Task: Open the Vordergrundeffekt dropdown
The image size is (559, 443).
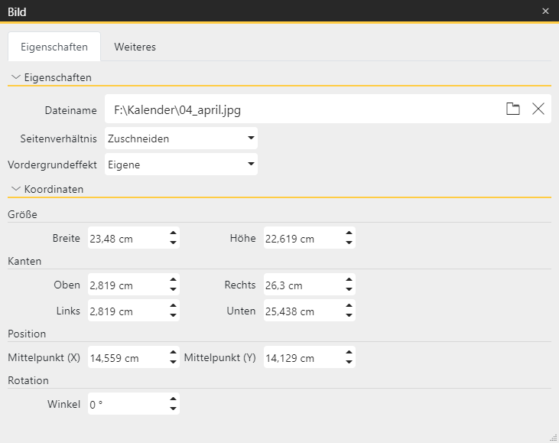Action: click(251, 164)
